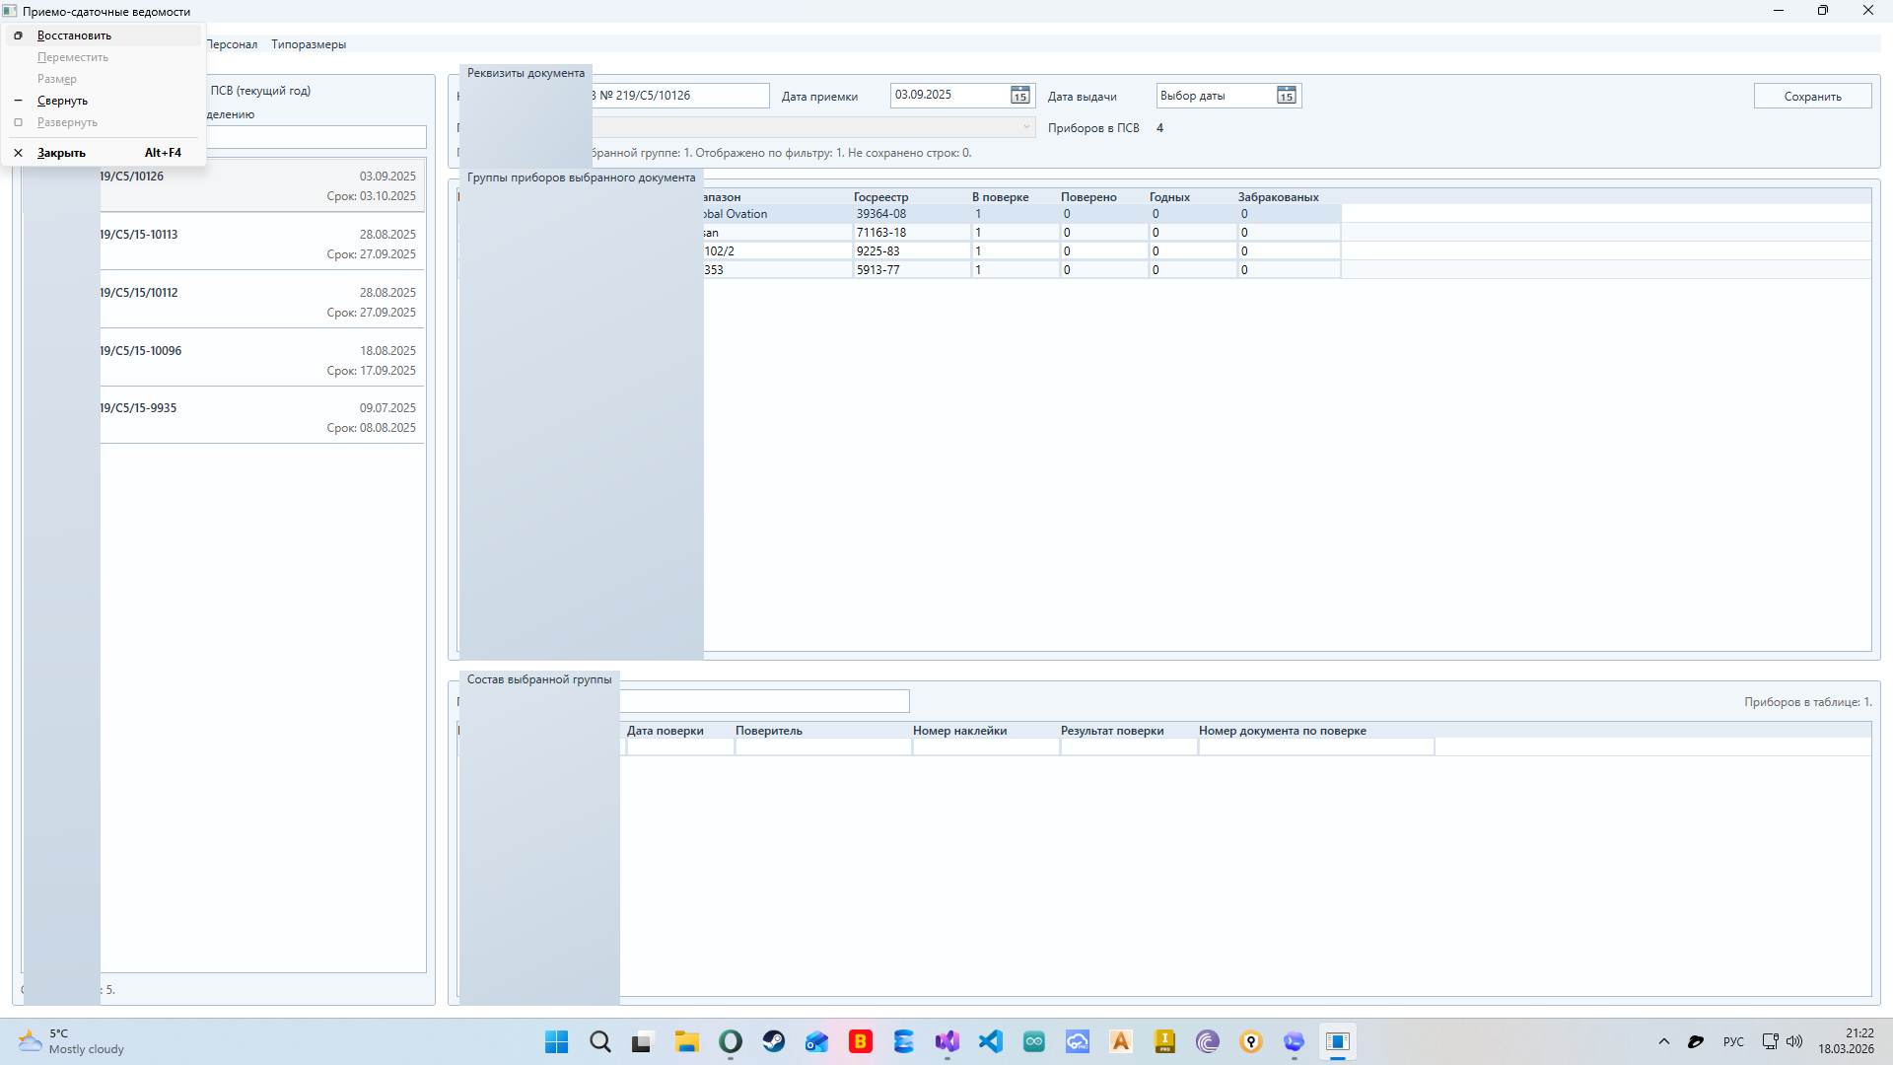Screen dimensions: 1893x1065
Task: Open Outlook from the taskbar
Action: 817,1041
